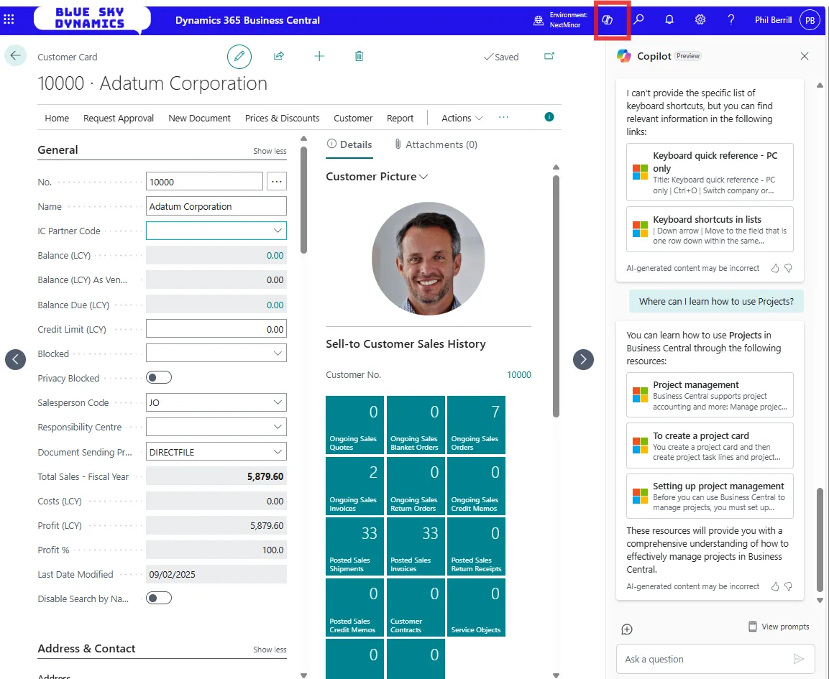This screenshot has width=829, height=679.
Task: Open Posted Sales Invoices tile
Action: [416, 546]
